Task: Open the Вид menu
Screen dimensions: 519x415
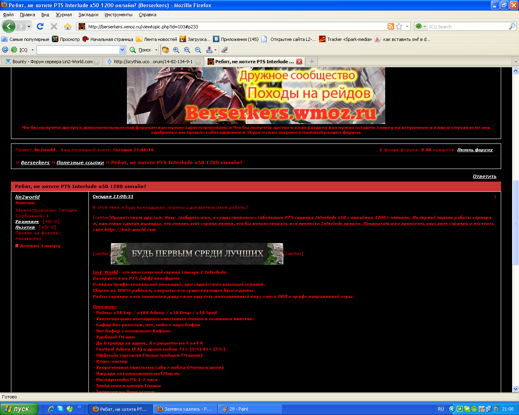Action: 45,15
